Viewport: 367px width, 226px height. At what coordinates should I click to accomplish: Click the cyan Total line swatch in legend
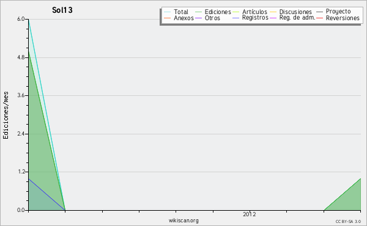(x=168, y=12)
